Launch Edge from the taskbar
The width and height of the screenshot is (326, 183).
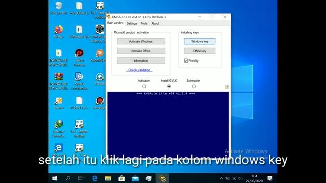95,178
